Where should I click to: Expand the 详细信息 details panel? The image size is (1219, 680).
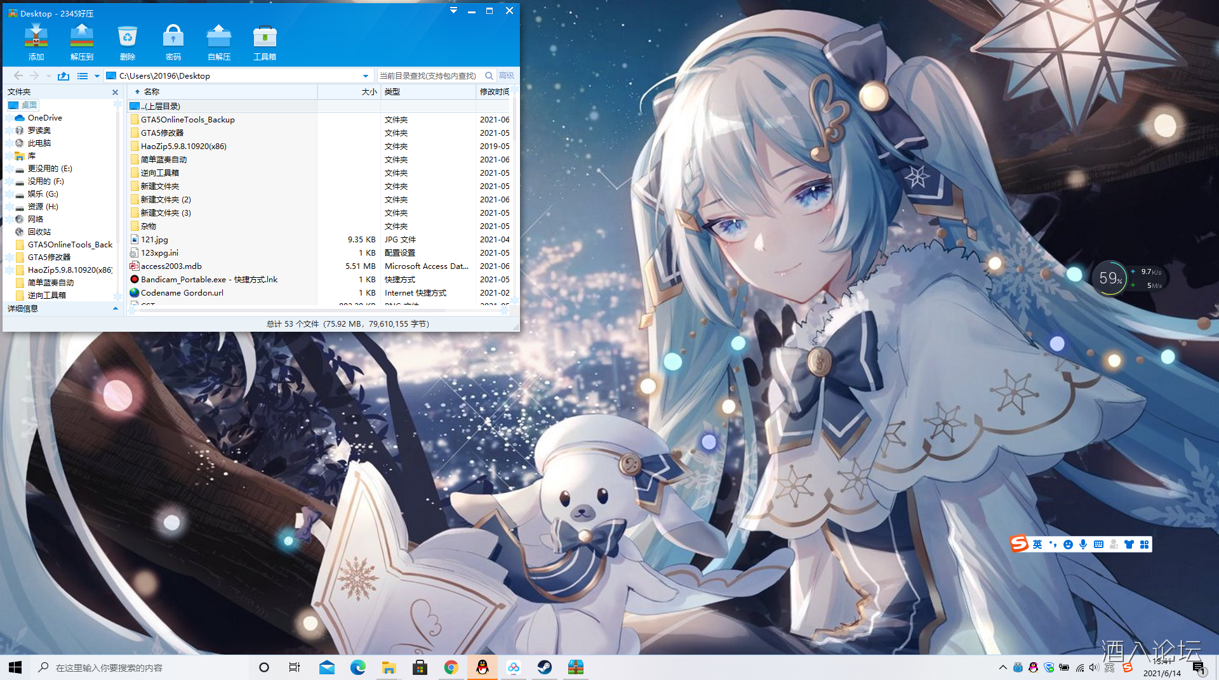coord(115,309)
